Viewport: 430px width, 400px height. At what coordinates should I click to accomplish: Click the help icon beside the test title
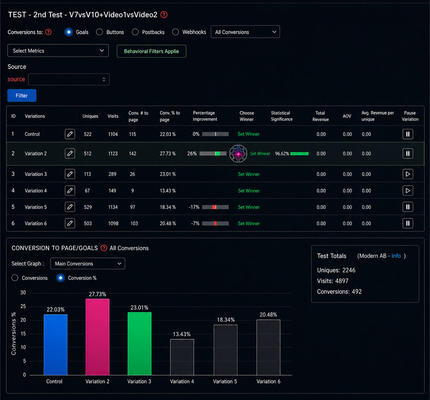pos(164,14)
